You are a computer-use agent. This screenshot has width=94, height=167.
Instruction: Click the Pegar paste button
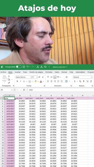tap(4, 79)
